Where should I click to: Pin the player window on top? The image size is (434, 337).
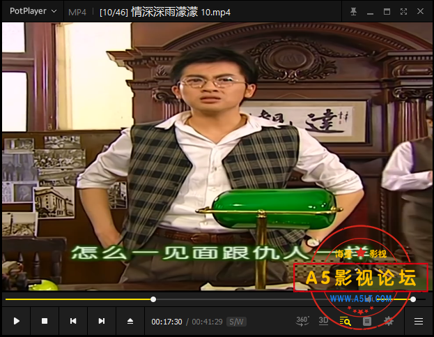tap(353, 12)
